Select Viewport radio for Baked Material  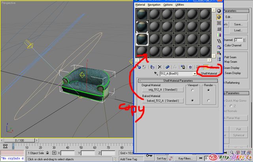(192, 101)
